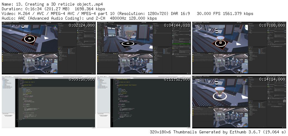Click the audio bitrate '128.000 kbps'
288x136 pixels.
[x=143, y=18]
